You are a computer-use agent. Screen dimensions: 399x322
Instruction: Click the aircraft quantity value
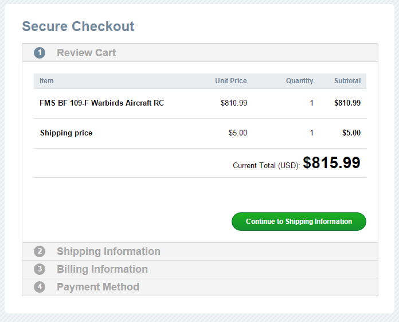[312, 103]
